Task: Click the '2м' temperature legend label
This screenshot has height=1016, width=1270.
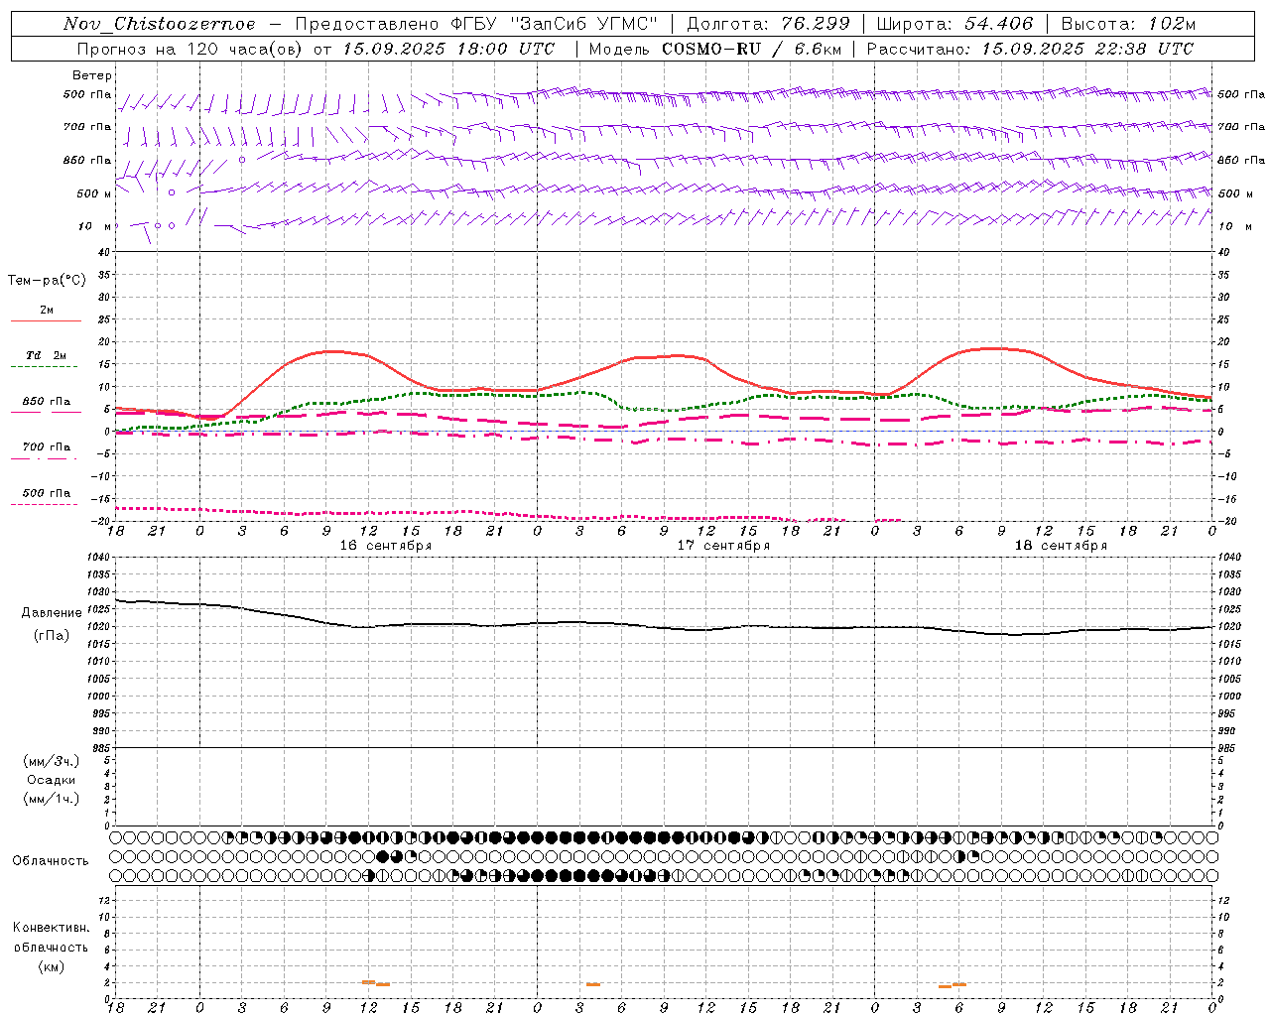Action: coord(47,311)
